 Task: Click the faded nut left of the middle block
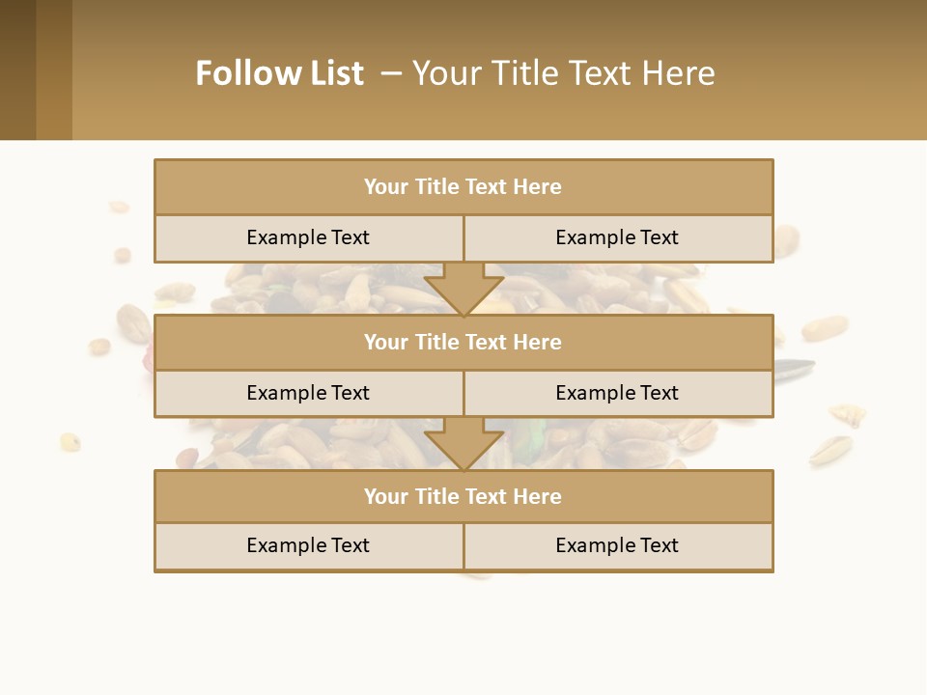coord(131,321)
